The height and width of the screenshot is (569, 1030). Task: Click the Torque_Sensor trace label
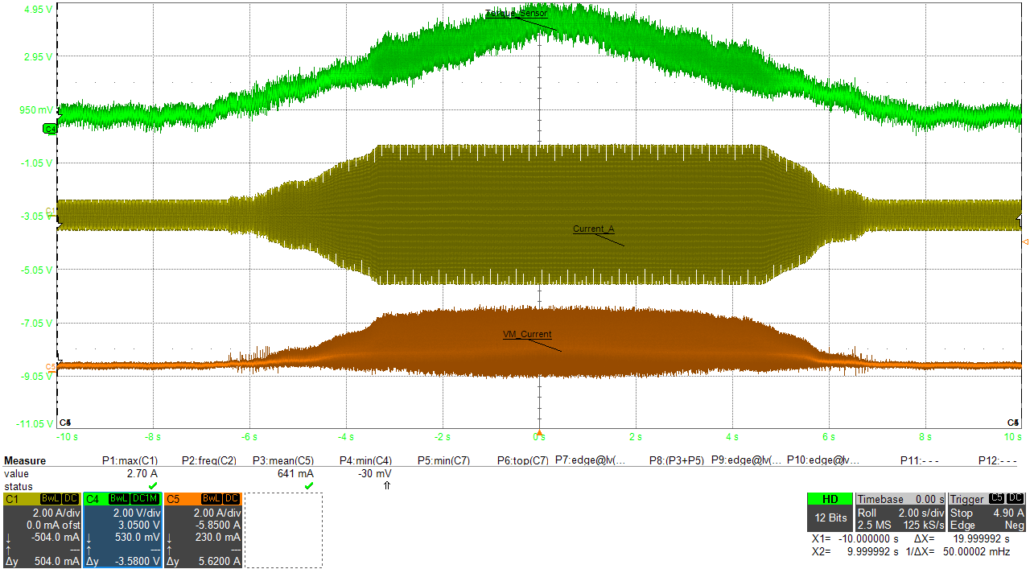516,14
